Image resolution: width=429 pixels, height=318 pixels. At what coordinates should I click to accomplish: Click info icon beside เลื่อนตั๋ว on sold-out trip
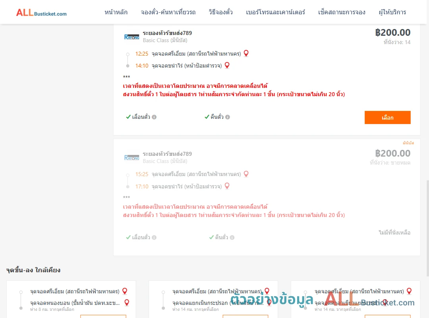(x=154, y=237)
